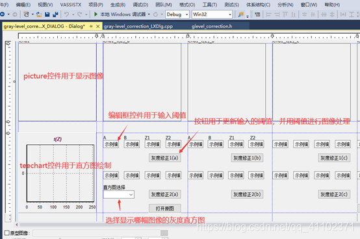This screenshot has width=360, height=239.
Task: Select the 灰度修正2(a) button
Action: [x=164, y=194]
